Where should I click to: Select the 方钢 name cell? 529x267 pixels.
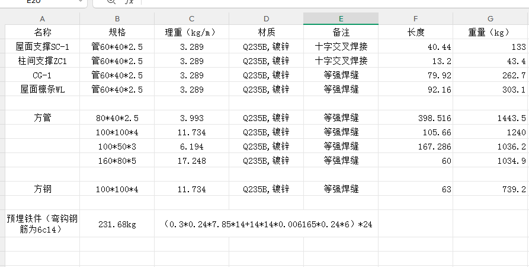[42, 189]
